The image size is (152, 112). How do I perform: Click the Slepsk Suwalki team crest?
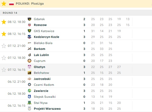point(30,97)
